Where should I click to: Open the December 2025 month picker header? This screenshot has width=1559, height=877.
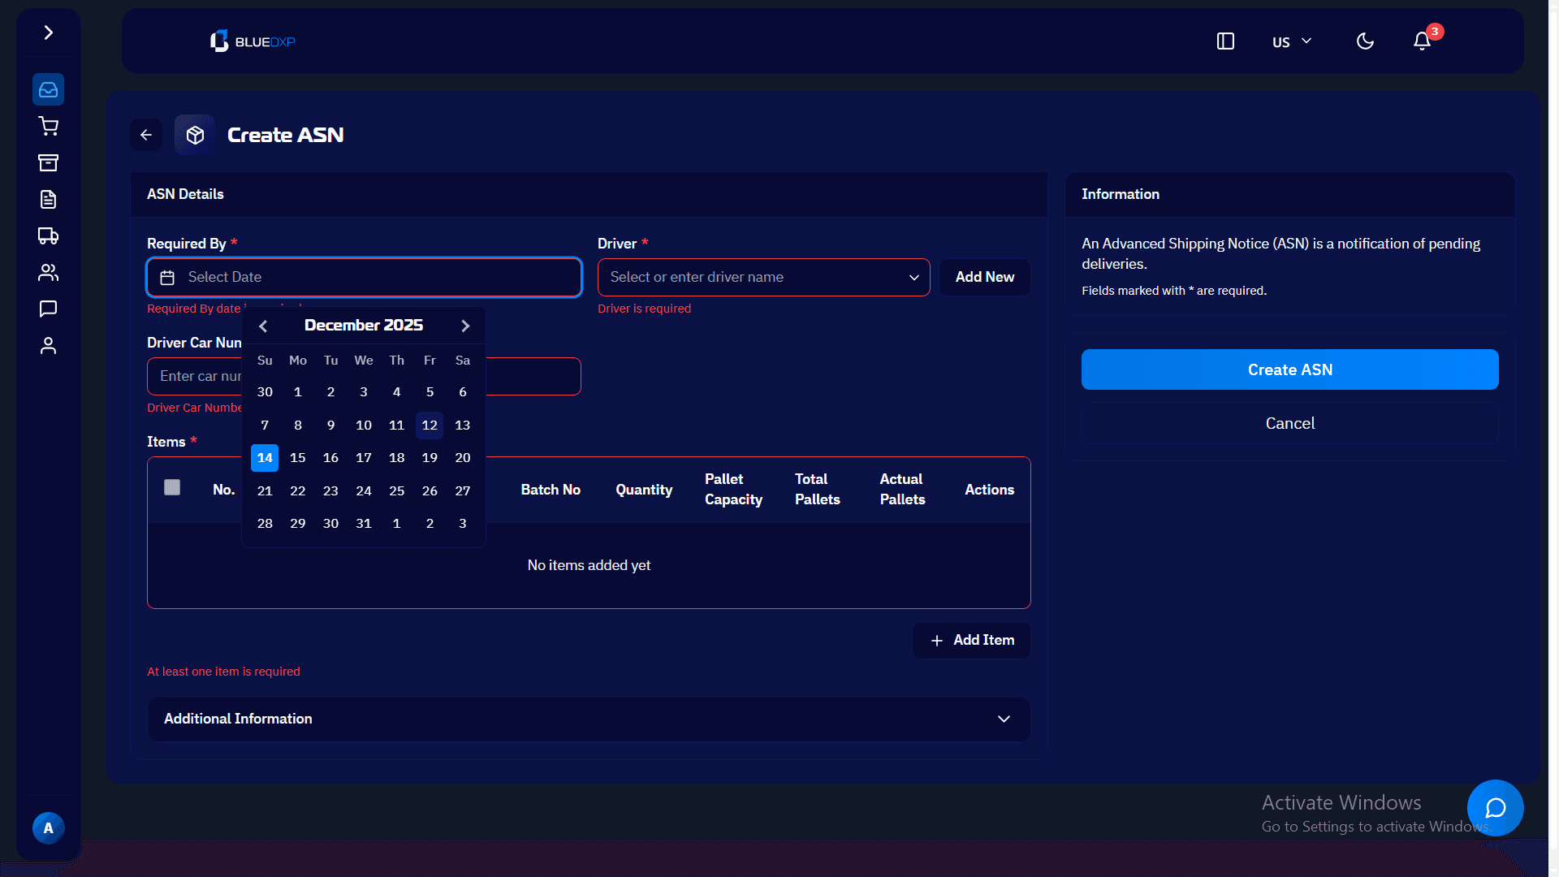[x=363, y=325]
